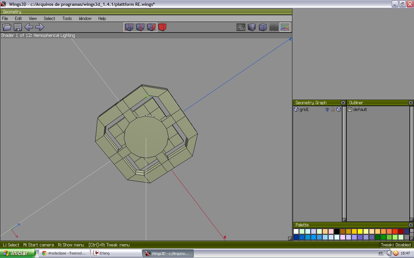Screen dimensions: 414x258
Task: Open the Select menu
Action: [x=49, y=18]
